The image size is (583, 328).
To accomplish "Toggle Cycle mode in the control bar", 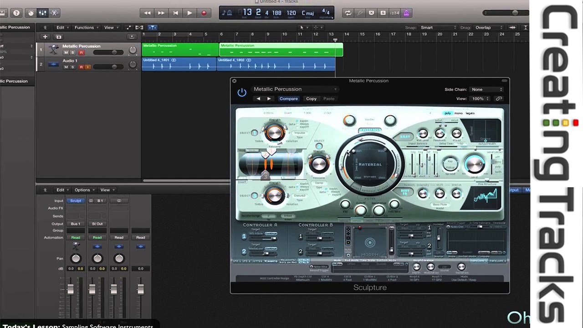I will 348,13.
